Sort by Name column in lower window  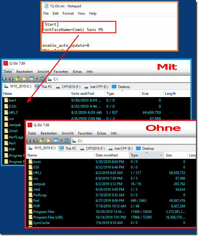click(60, 155)
